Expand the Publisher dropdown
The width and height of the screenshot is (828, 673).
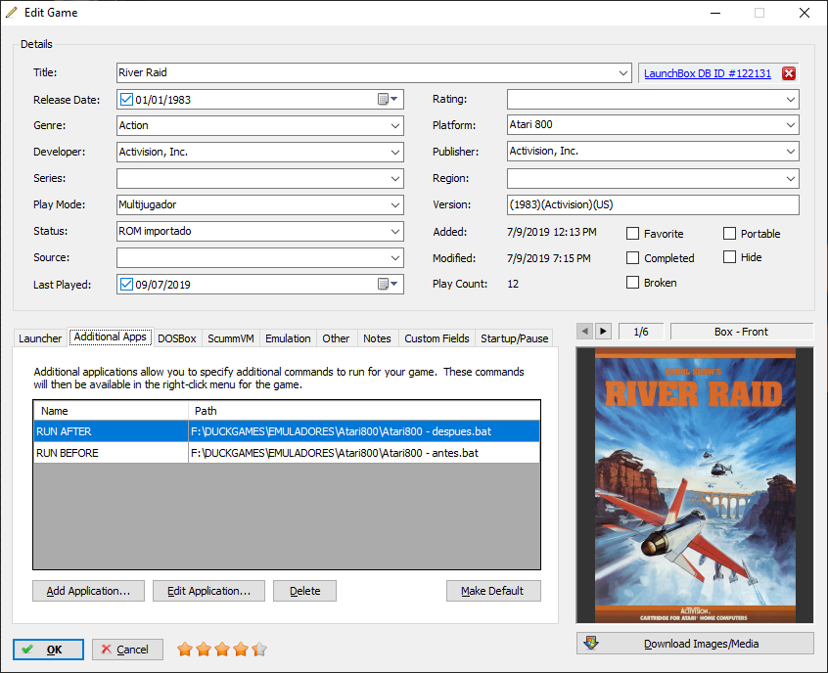coord(791,152)
